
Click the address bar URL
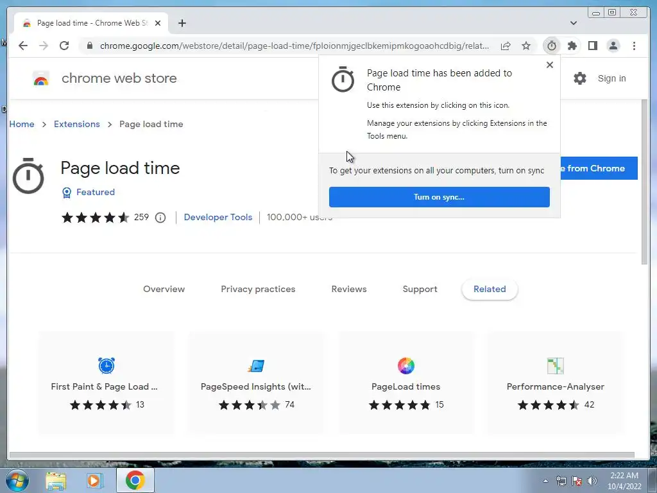[x=294, y=46]
